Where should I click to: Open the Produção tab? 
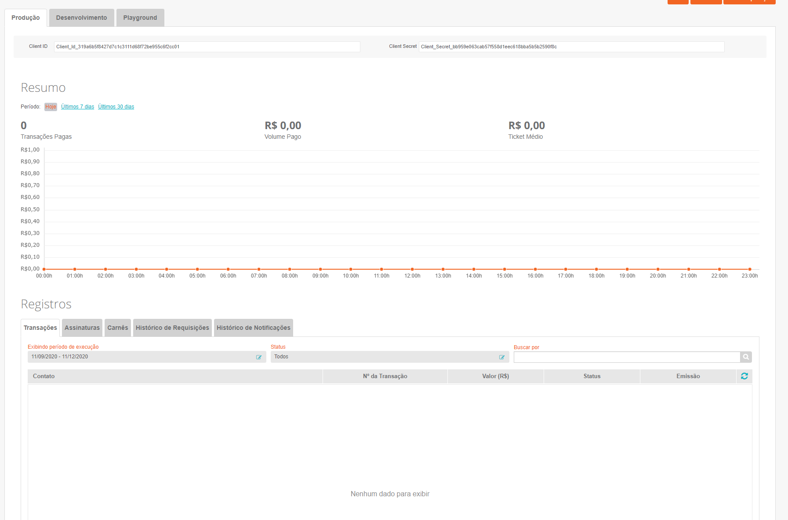point(25,18)
